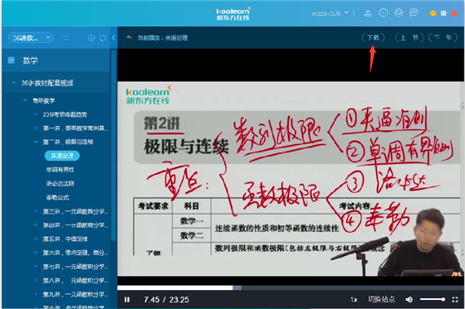Enter fullscreen mode

coord(455,300)
